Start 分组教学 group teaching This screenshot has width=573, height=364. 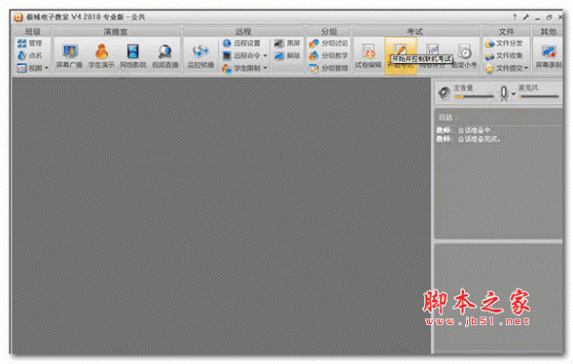point(329,55)
